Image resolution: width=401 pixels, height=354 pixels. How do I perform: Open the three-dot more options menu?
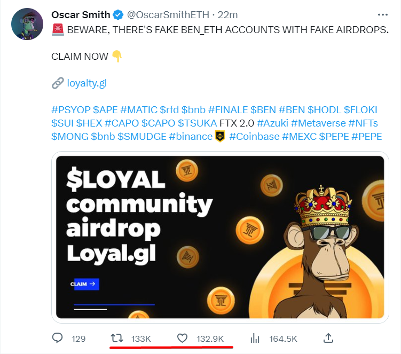383,15
